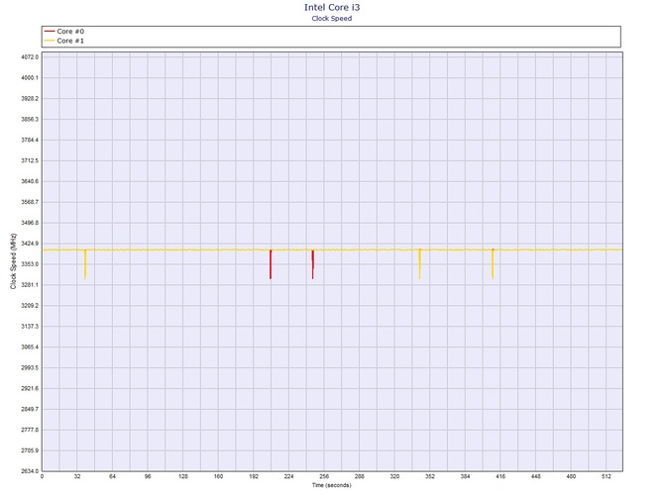
Task: Click the yellow Core #1 legend color line
Action: coord(50,41)
